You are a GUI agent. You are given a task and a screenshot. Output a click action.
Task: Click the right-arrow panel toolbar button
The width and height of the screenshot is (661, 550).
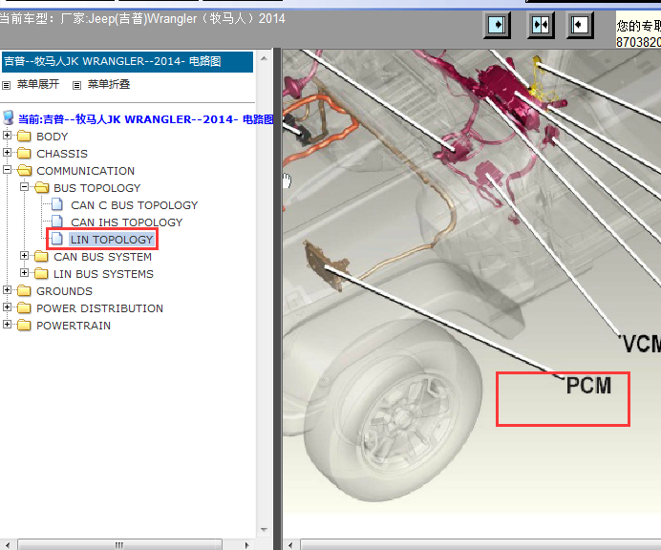pyautogui.click(x=497, y=25)
